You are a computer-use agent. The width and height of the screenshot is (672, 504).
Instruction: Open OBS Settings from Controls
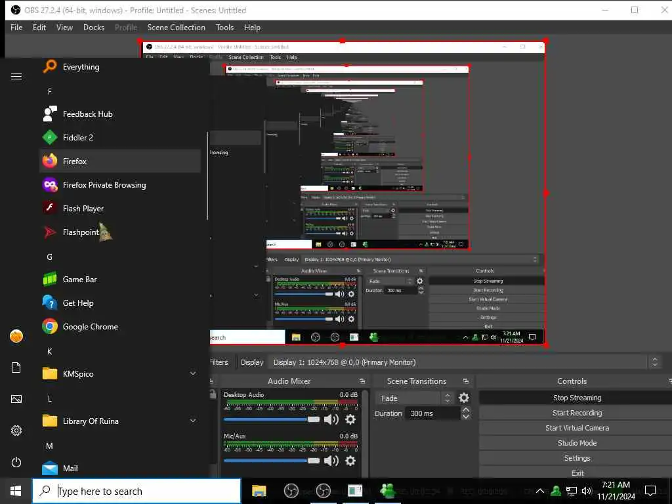(577, 458)
